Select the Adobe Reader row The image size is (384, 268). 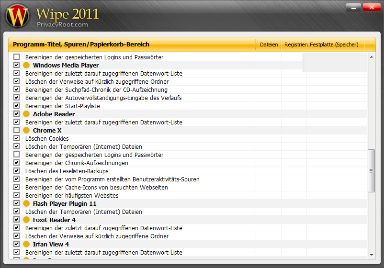189,114
